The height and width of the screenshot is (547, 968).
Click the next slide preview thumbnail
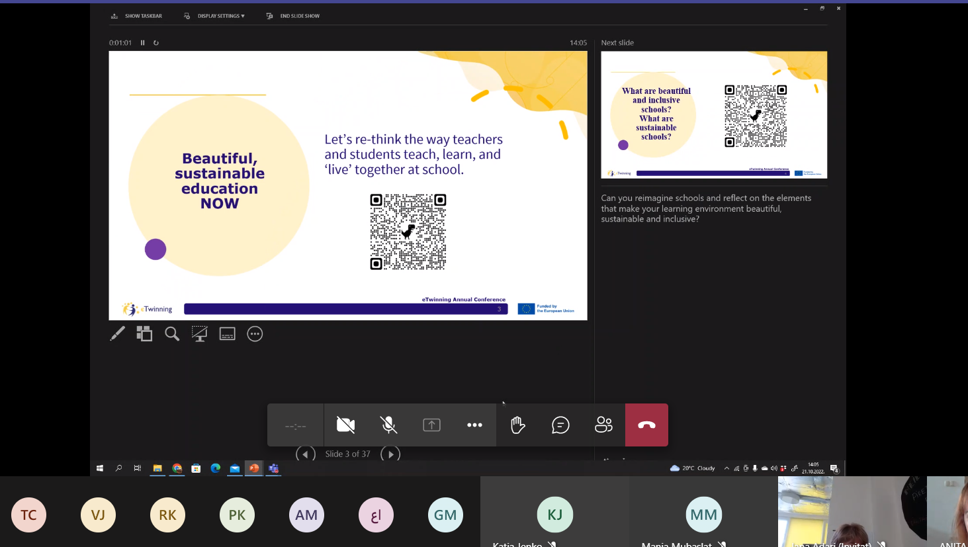[714, 114]
